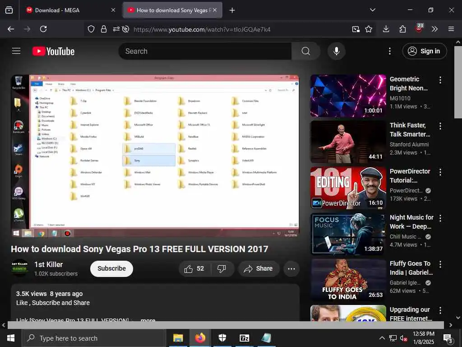Go to the YouTube home logo
The width and height of the screenshot is (462, 347).
pos(53,52)
